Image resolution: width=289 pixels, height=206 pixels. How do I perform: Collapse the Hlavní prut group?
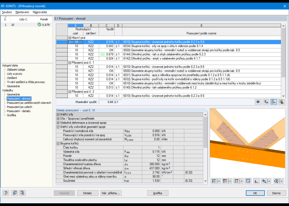tap(70, 38)
